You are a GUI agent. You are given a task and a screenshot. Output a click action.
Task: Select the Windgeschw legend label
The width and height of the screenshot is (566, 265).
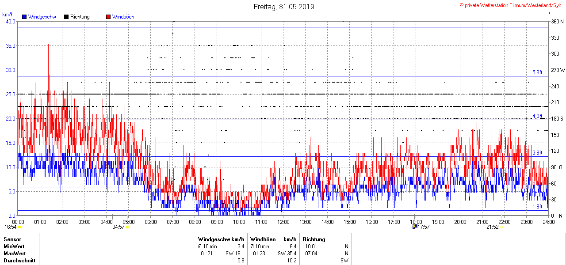pyautogui.click(x=42, y=17)
